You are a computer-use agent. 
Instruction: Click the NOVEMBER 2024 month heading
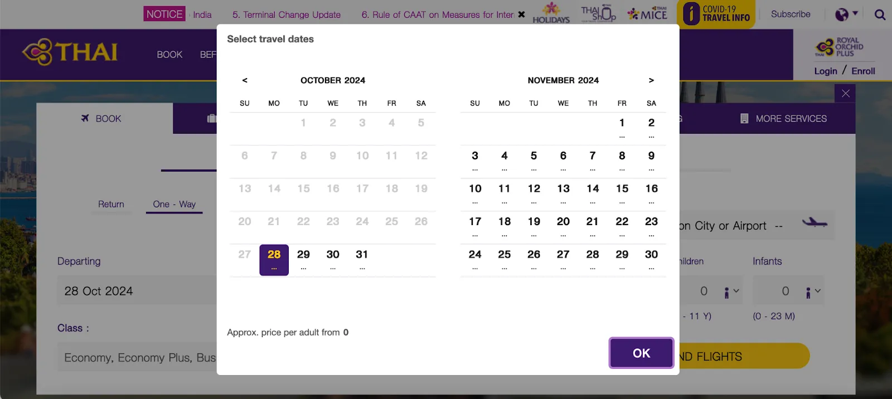pos(563,80)
